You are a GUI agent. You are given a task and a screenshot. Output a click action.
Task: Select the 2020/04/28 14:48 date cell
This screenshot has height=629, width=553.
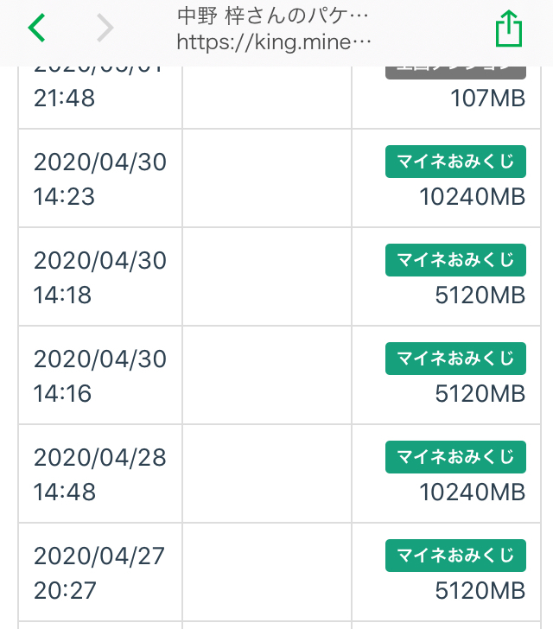pyautogui.click(x=99, y=474)
